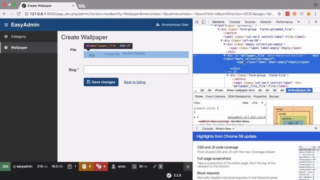The image size is (320, 180).
Task: Click the box model content size 420 × 27
Action: [x=293, y=123]
